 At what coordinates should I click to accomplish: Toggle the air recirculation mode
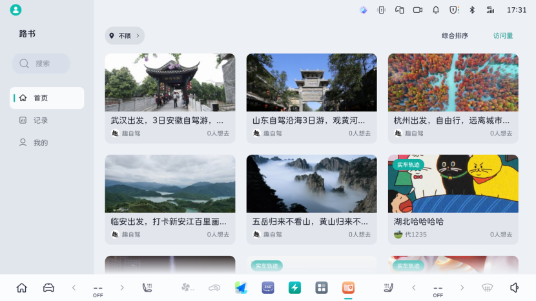coord(214,287)
